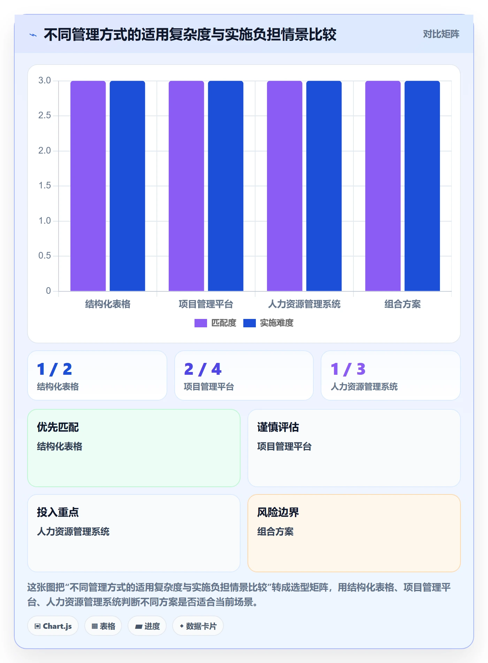The height and width of the screenshot is (663, 488).
Task: Click the 项目管理平台 x-axis label
Action: coord(206,304)
